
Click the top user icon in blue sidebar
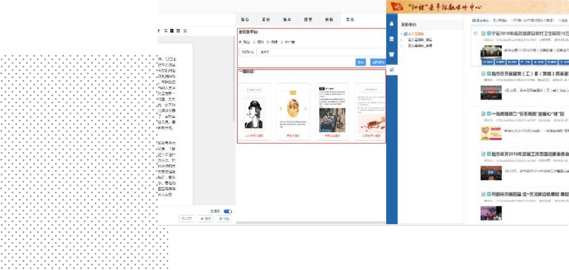392,23
